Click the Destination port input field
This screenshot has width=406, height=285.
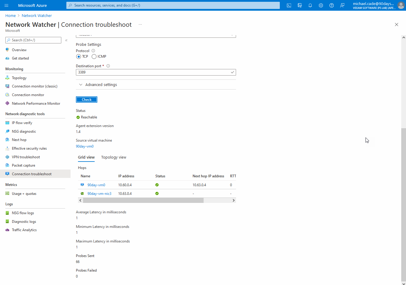(x=153, y=72)
